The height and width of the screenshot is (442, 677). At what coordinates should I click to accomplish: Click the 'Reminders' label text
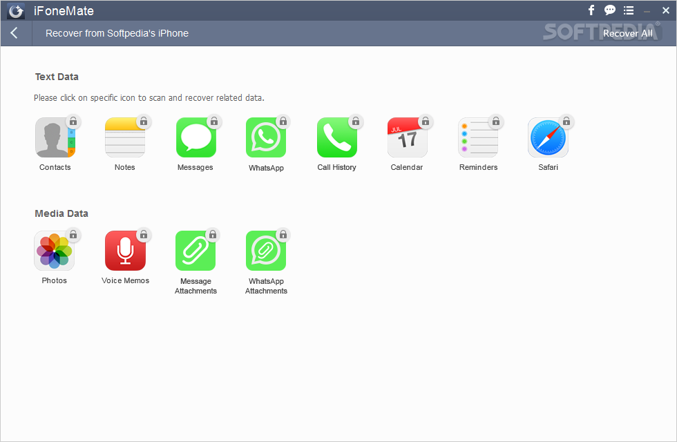pos(478,167)
